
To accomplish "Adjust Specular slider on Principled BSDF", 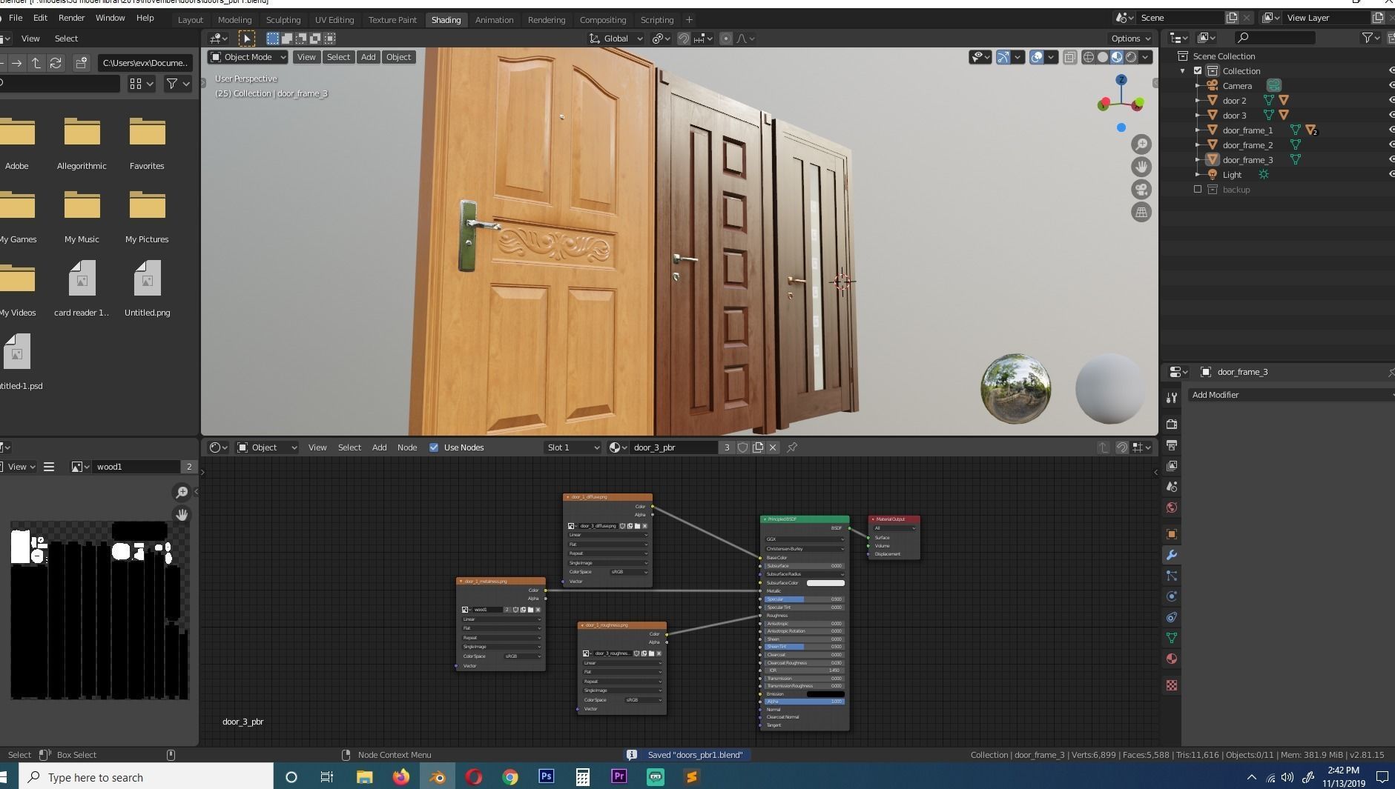I will pos(805,599).
